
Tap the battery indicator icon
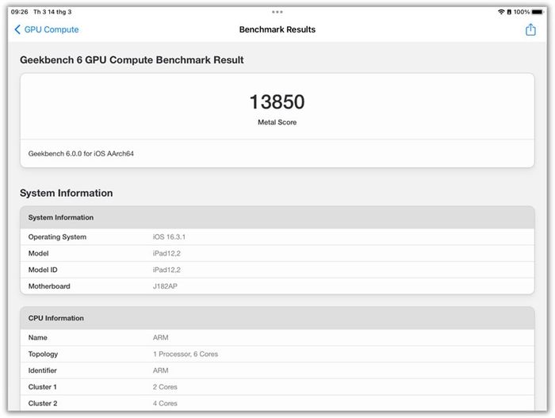[x=537, y=12]
